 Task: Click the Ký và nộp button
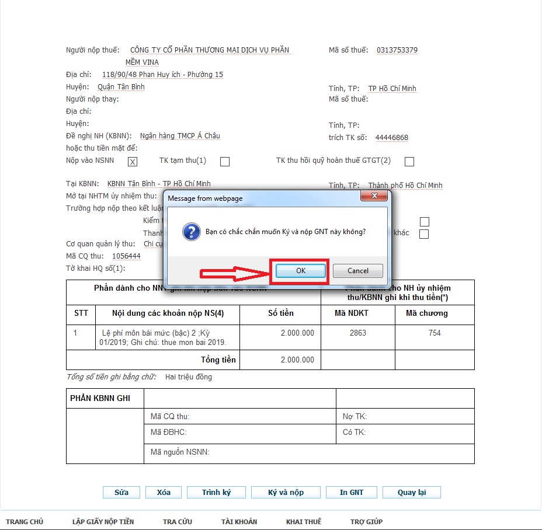pos(286,492)
